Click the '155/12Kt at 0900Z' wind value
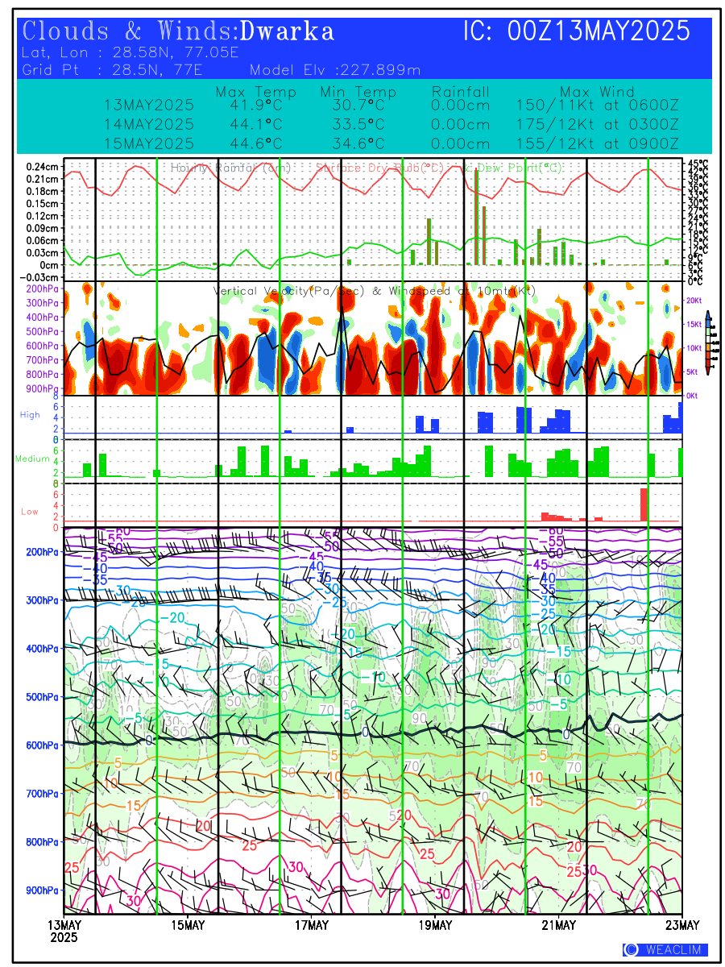 coord(597,144)
